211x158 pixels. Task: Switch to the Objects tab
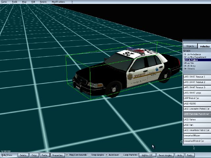[x=190, y=46]
